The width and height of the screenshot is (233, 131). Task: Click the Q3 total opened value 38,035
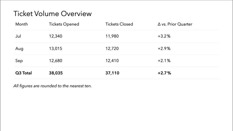[x=56, y=73]
